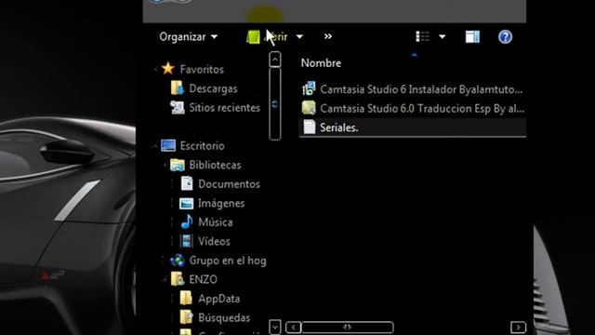Sort by the Nombre column header

tap(321, 63)
